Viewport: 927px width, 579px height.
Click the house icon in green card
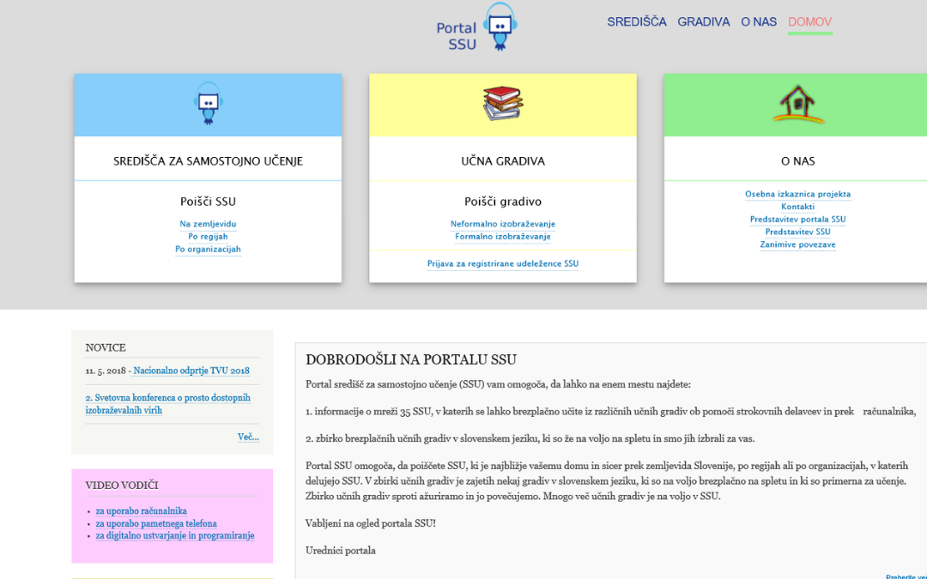point(797,104)
